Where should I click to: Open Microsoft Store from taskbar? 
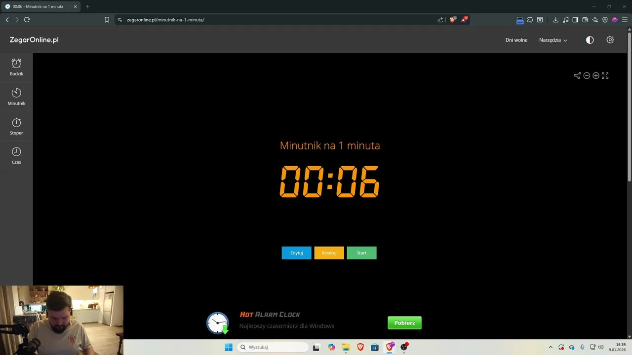[x=375, y=347]
